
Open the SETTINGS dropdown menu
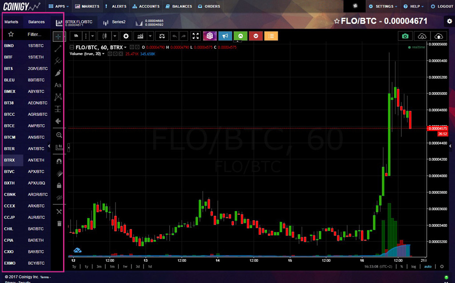383,6
